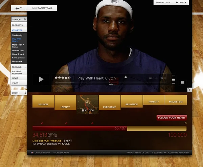
Task: Click the Nike swoosh logo
Action: click(19, 8)
